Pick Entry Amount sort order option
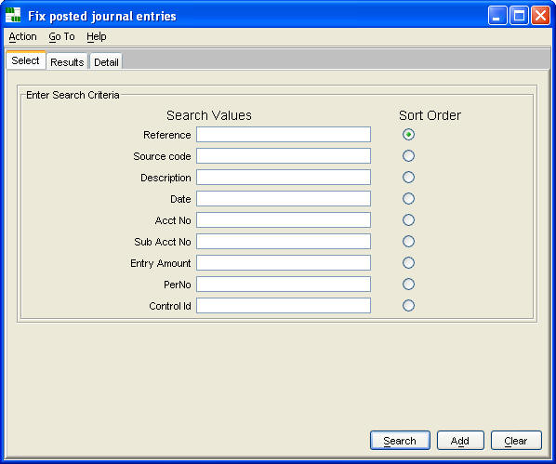 408,263
